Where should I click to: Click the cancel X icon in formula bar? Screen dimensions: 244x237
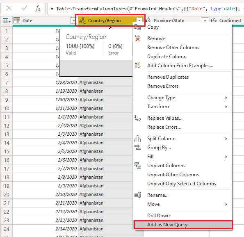(x=9, y=8)
